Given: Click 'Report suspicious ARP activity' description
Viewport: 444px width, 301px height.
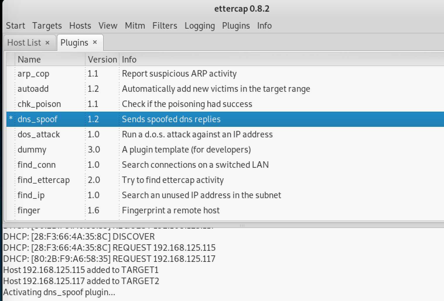Looking at the screenshot, I should [179, 74].
